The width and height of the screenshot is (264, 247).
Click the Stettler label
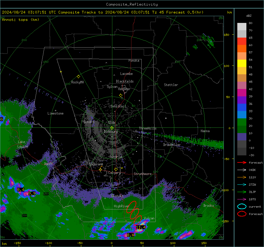click(171, 85)
